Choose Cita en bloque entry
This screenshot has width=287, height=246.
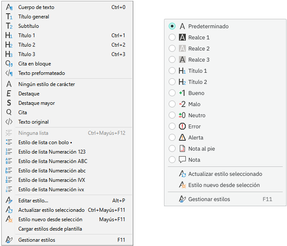coord(67,64)
